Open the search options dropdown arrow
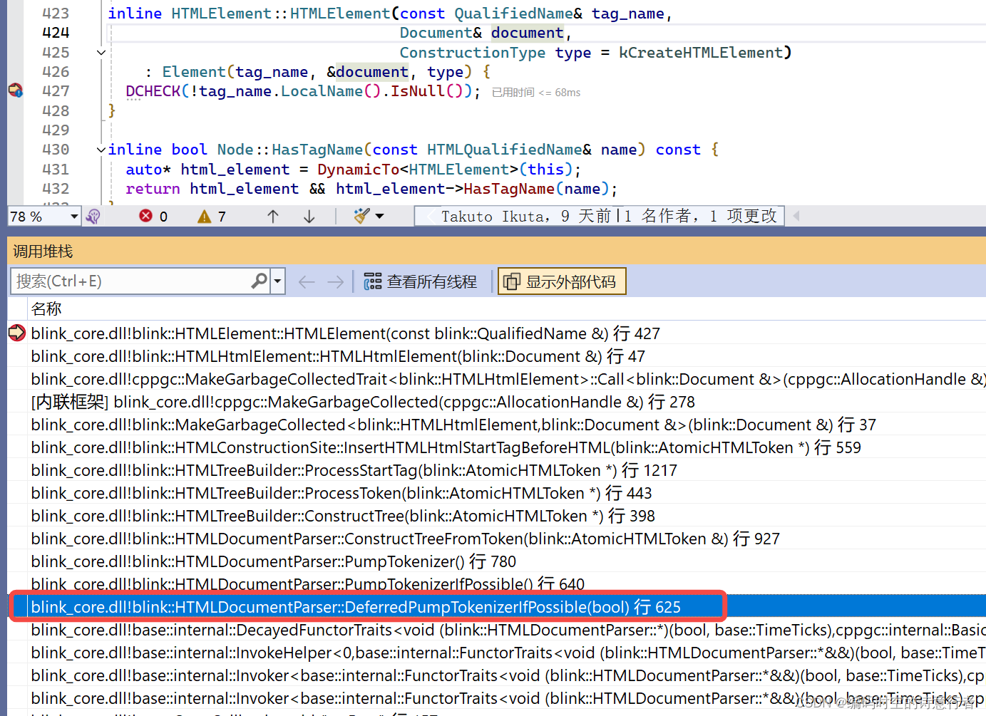 point(278,281)
